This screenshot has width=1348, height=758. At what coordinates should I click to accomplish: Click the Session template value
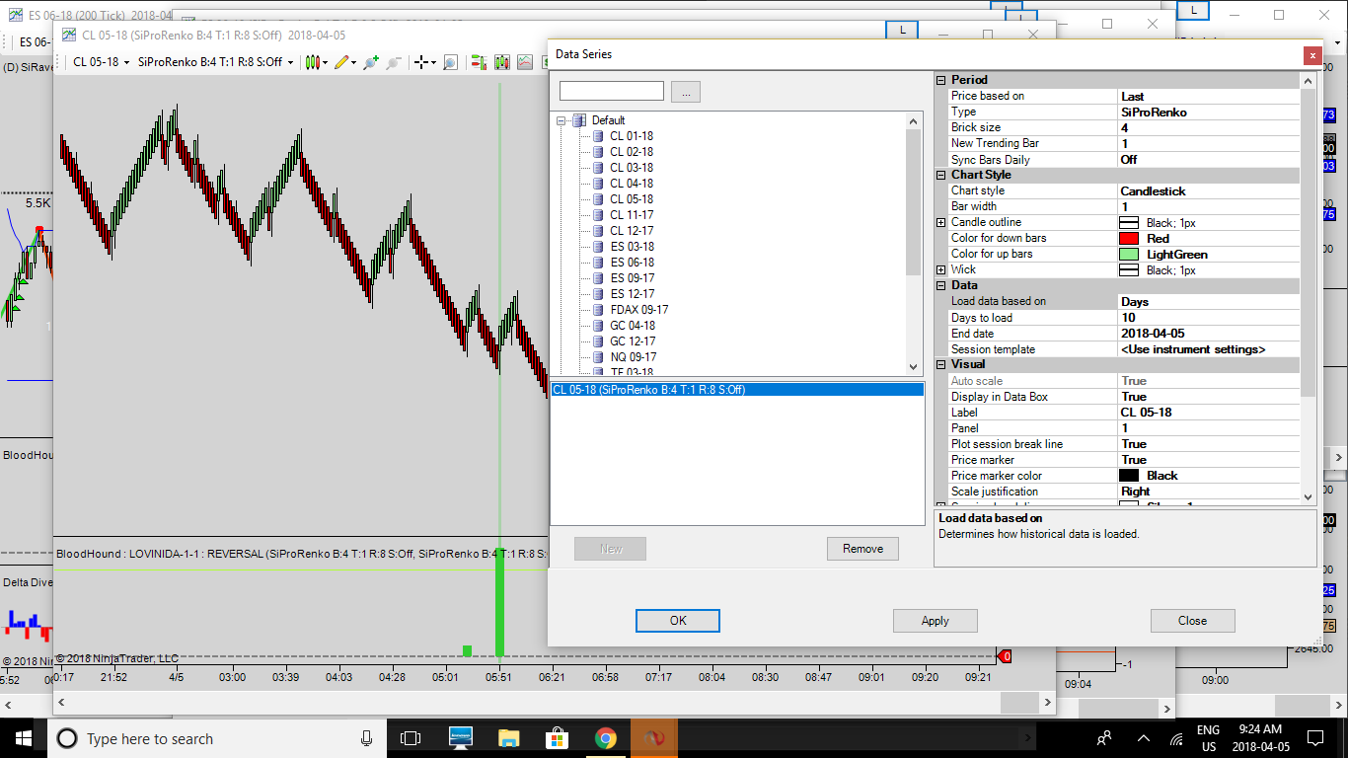tap(1209, 348)
